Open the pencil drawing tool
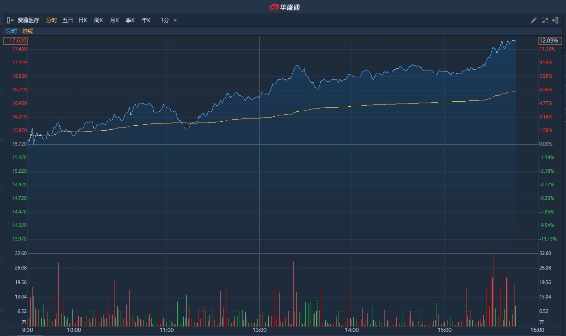This screenshot has height=336, width=566. coord(534,20)
